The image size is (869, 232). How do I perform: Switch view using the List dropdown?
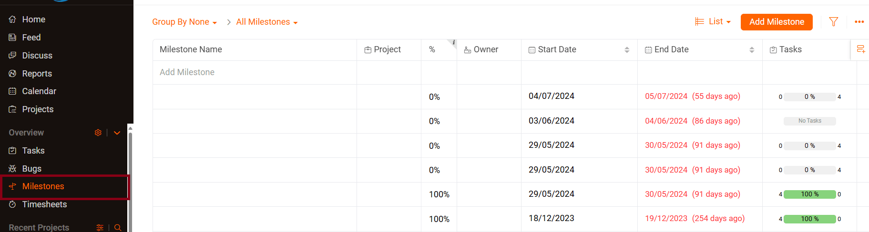click(713, 21)
